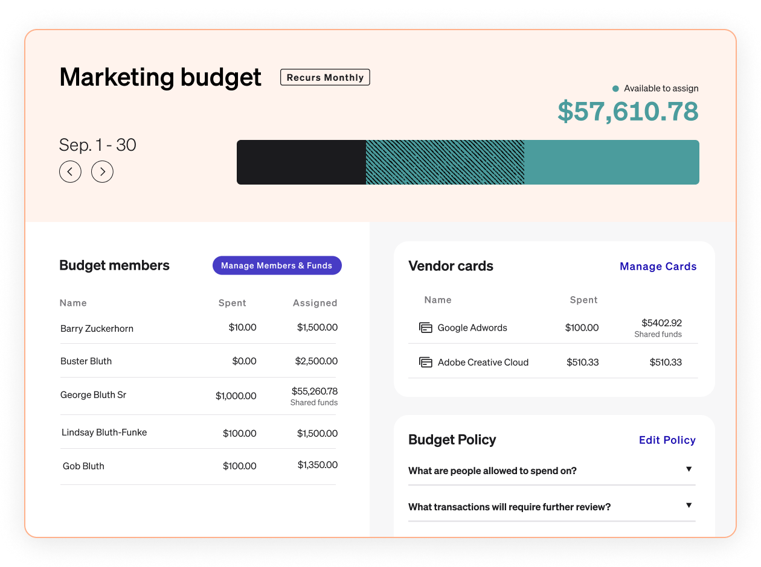Go to the previous month with the back arrow
This screenshot has height=567, width=761.
70,171
